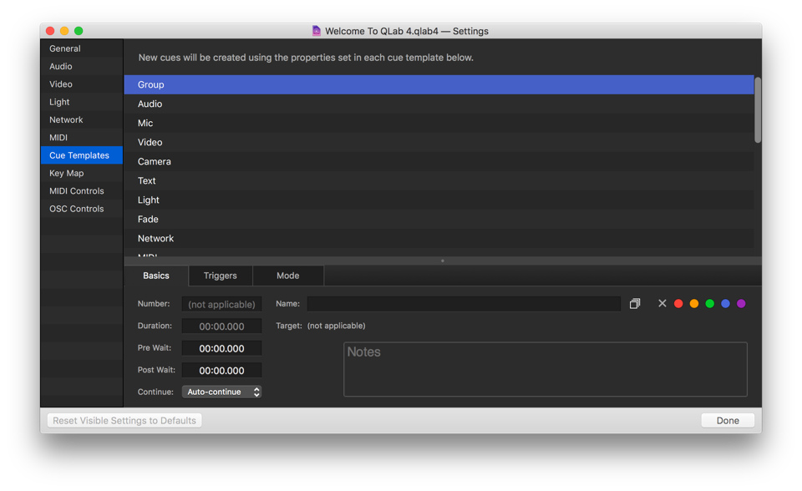802x491 pixels.
Task: Switch to the Triggers tab
Action: click(x=221, y=276)
